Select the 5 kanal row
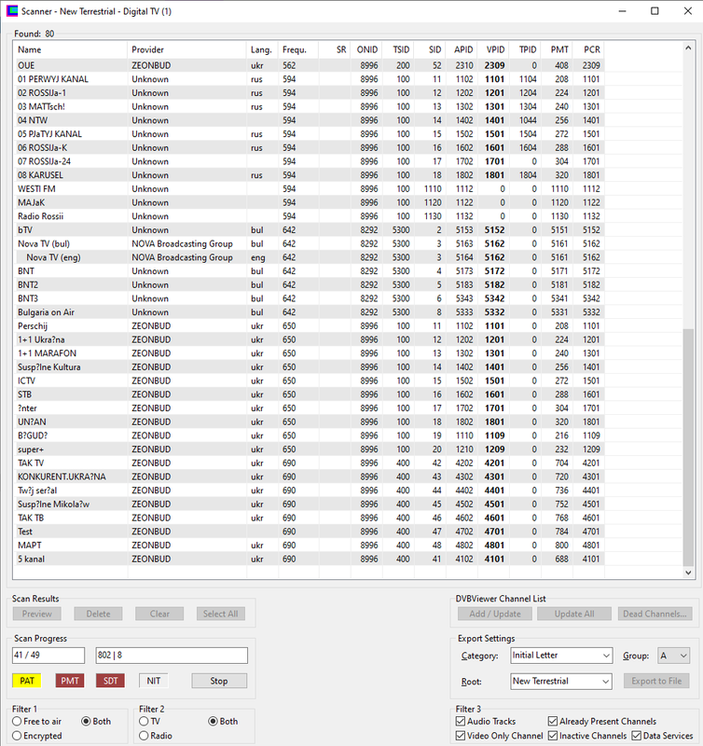 point(310,559)
